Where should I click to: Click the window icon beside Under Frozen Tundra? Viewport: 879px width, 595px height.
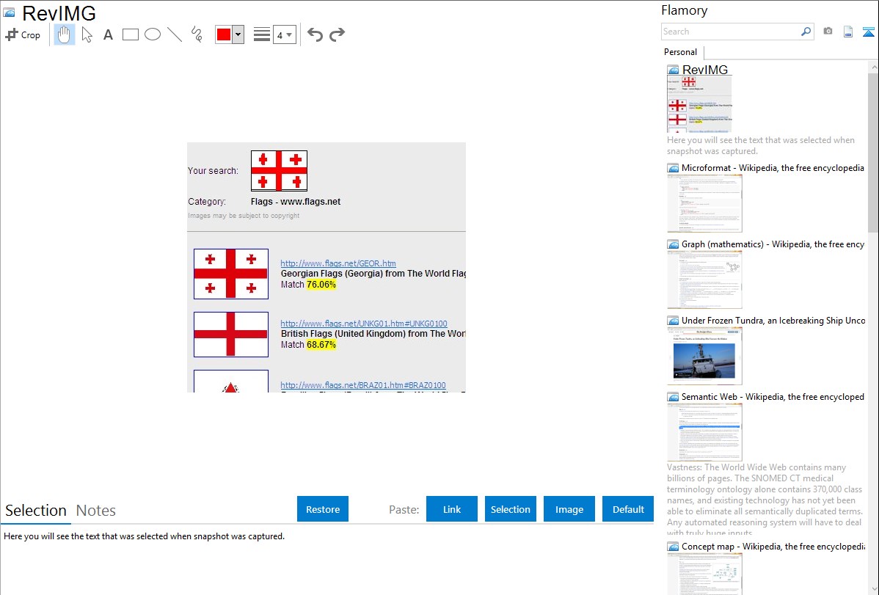click(674, 321)
